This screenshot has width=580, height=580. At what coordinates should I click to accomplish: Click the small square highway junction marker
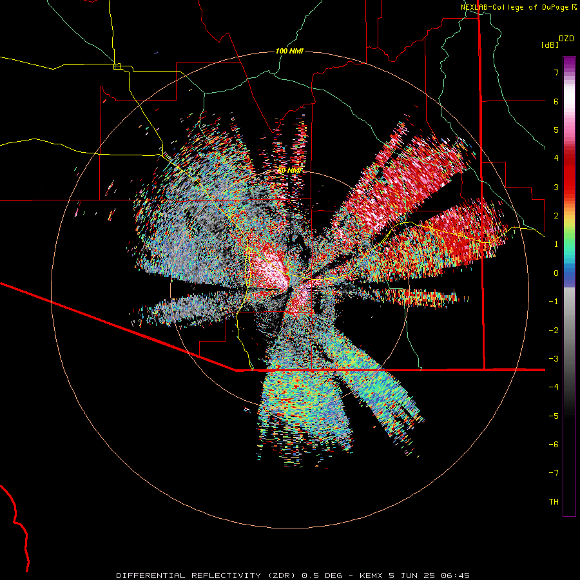click(117, 66)
